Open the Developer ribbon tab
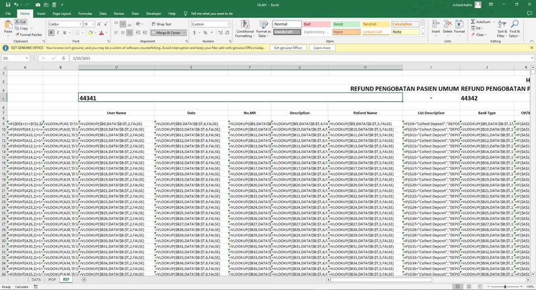 coord(154,13)
